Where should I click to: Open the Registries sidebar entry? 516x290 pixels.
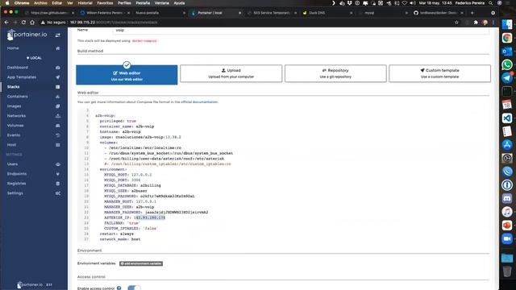tap(16, 184)
